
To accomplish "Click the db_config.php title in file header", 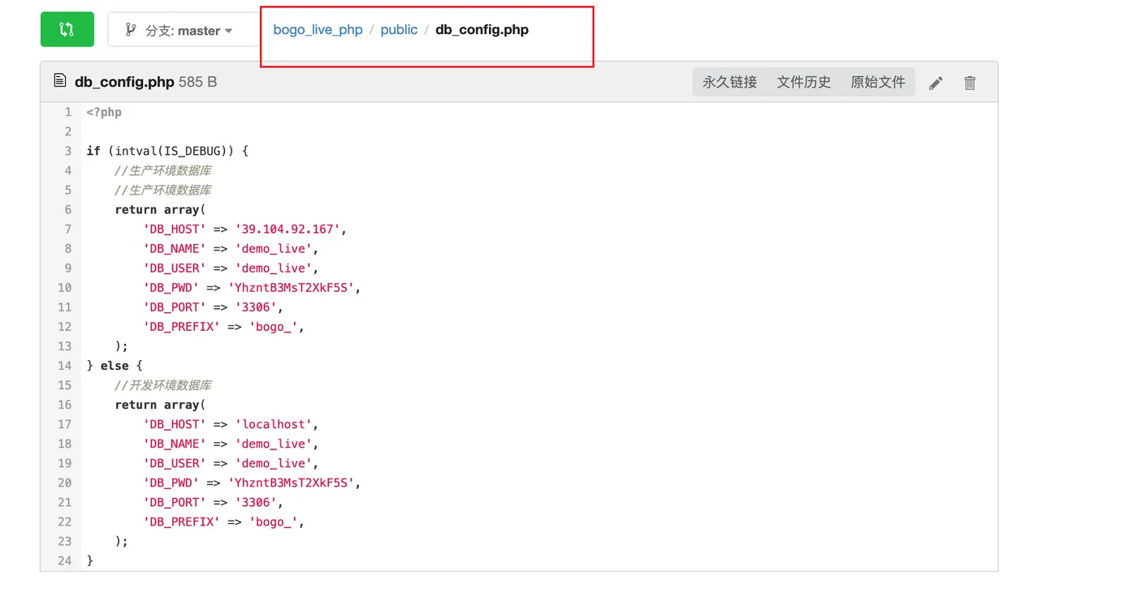I will click(x=124, y=82).
